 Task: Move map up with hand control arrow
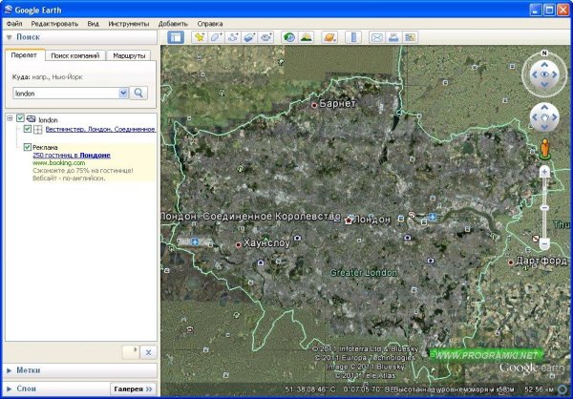pyautogui.click(x=544, y=107)
